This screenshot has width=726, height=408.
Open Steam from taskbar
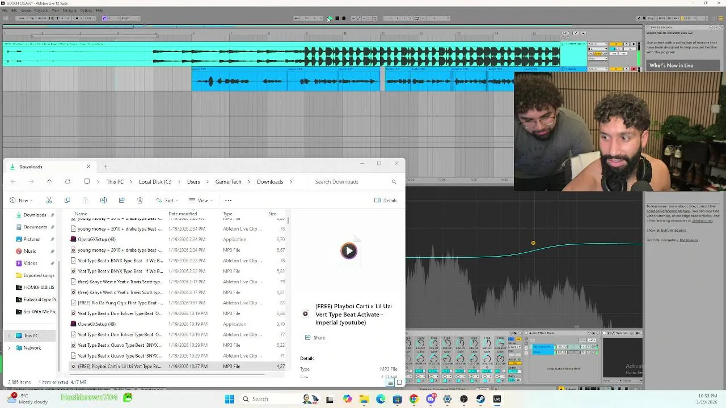coord(480,399)
